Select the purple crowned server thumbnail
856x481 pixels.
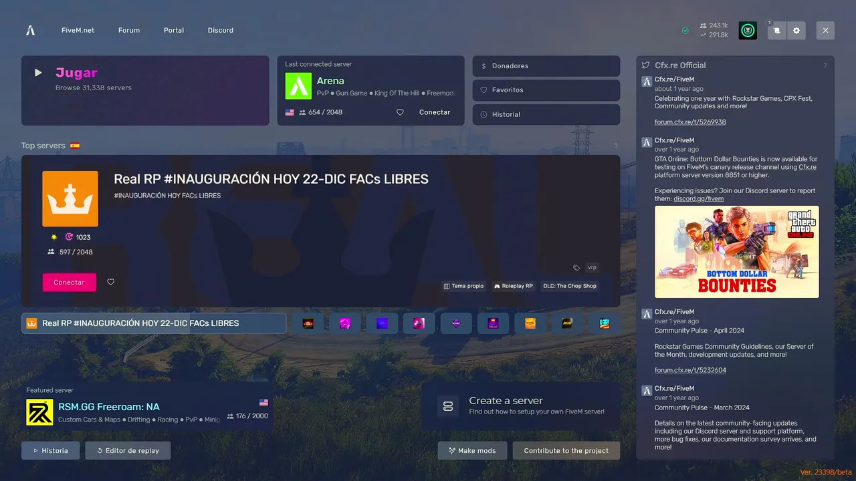coord(493,323)
